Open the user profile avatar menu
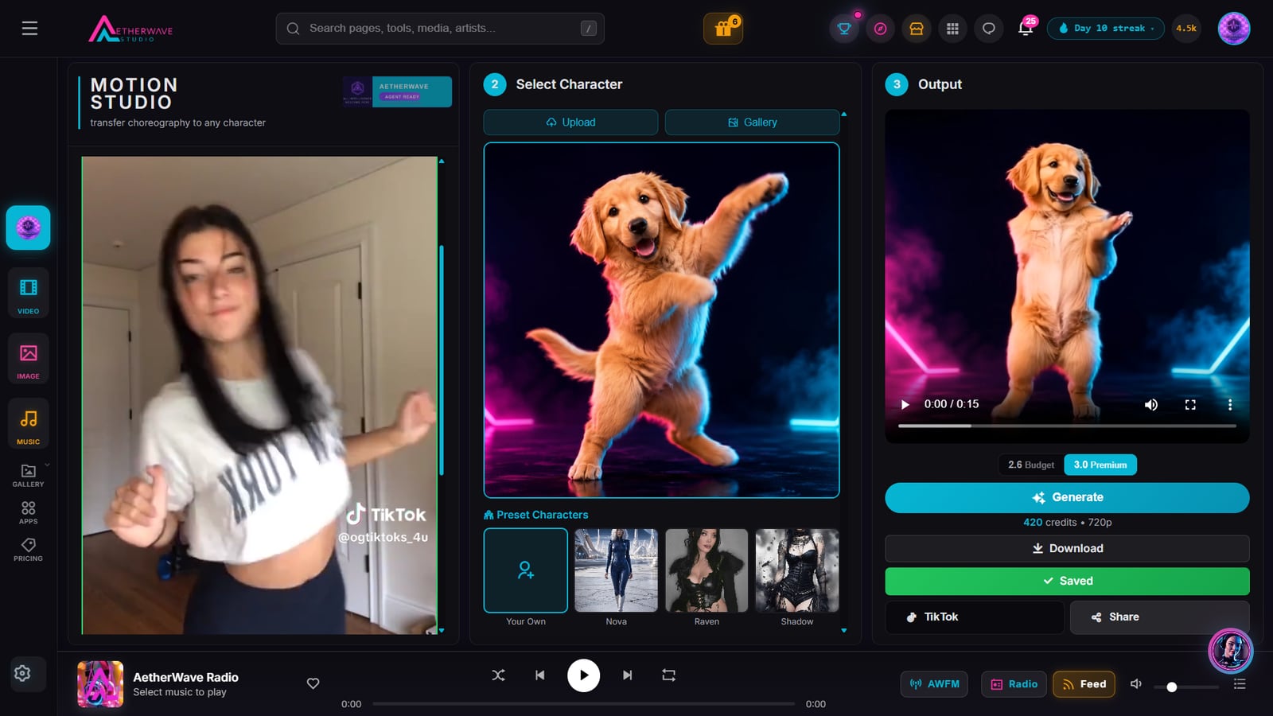 1234,29
